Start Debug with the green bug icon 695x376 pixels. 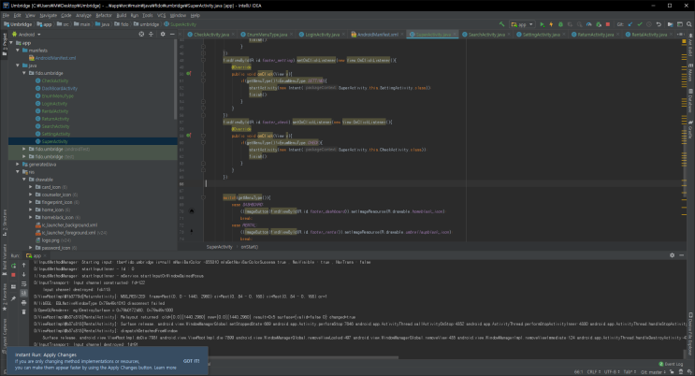pyautogui.click(x=560, y=24)
